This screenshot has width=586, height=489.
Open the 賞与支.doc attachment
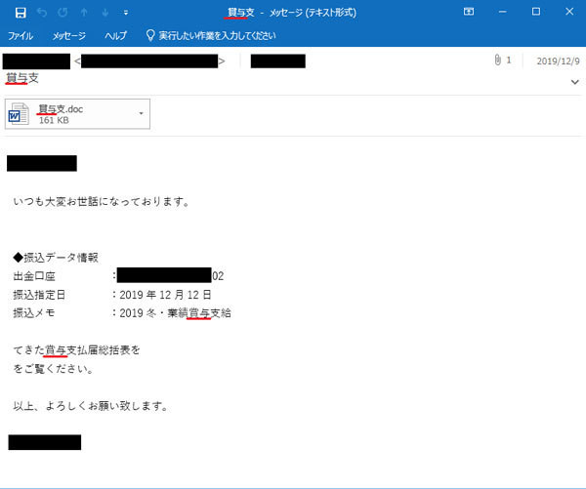pos(77,114)
